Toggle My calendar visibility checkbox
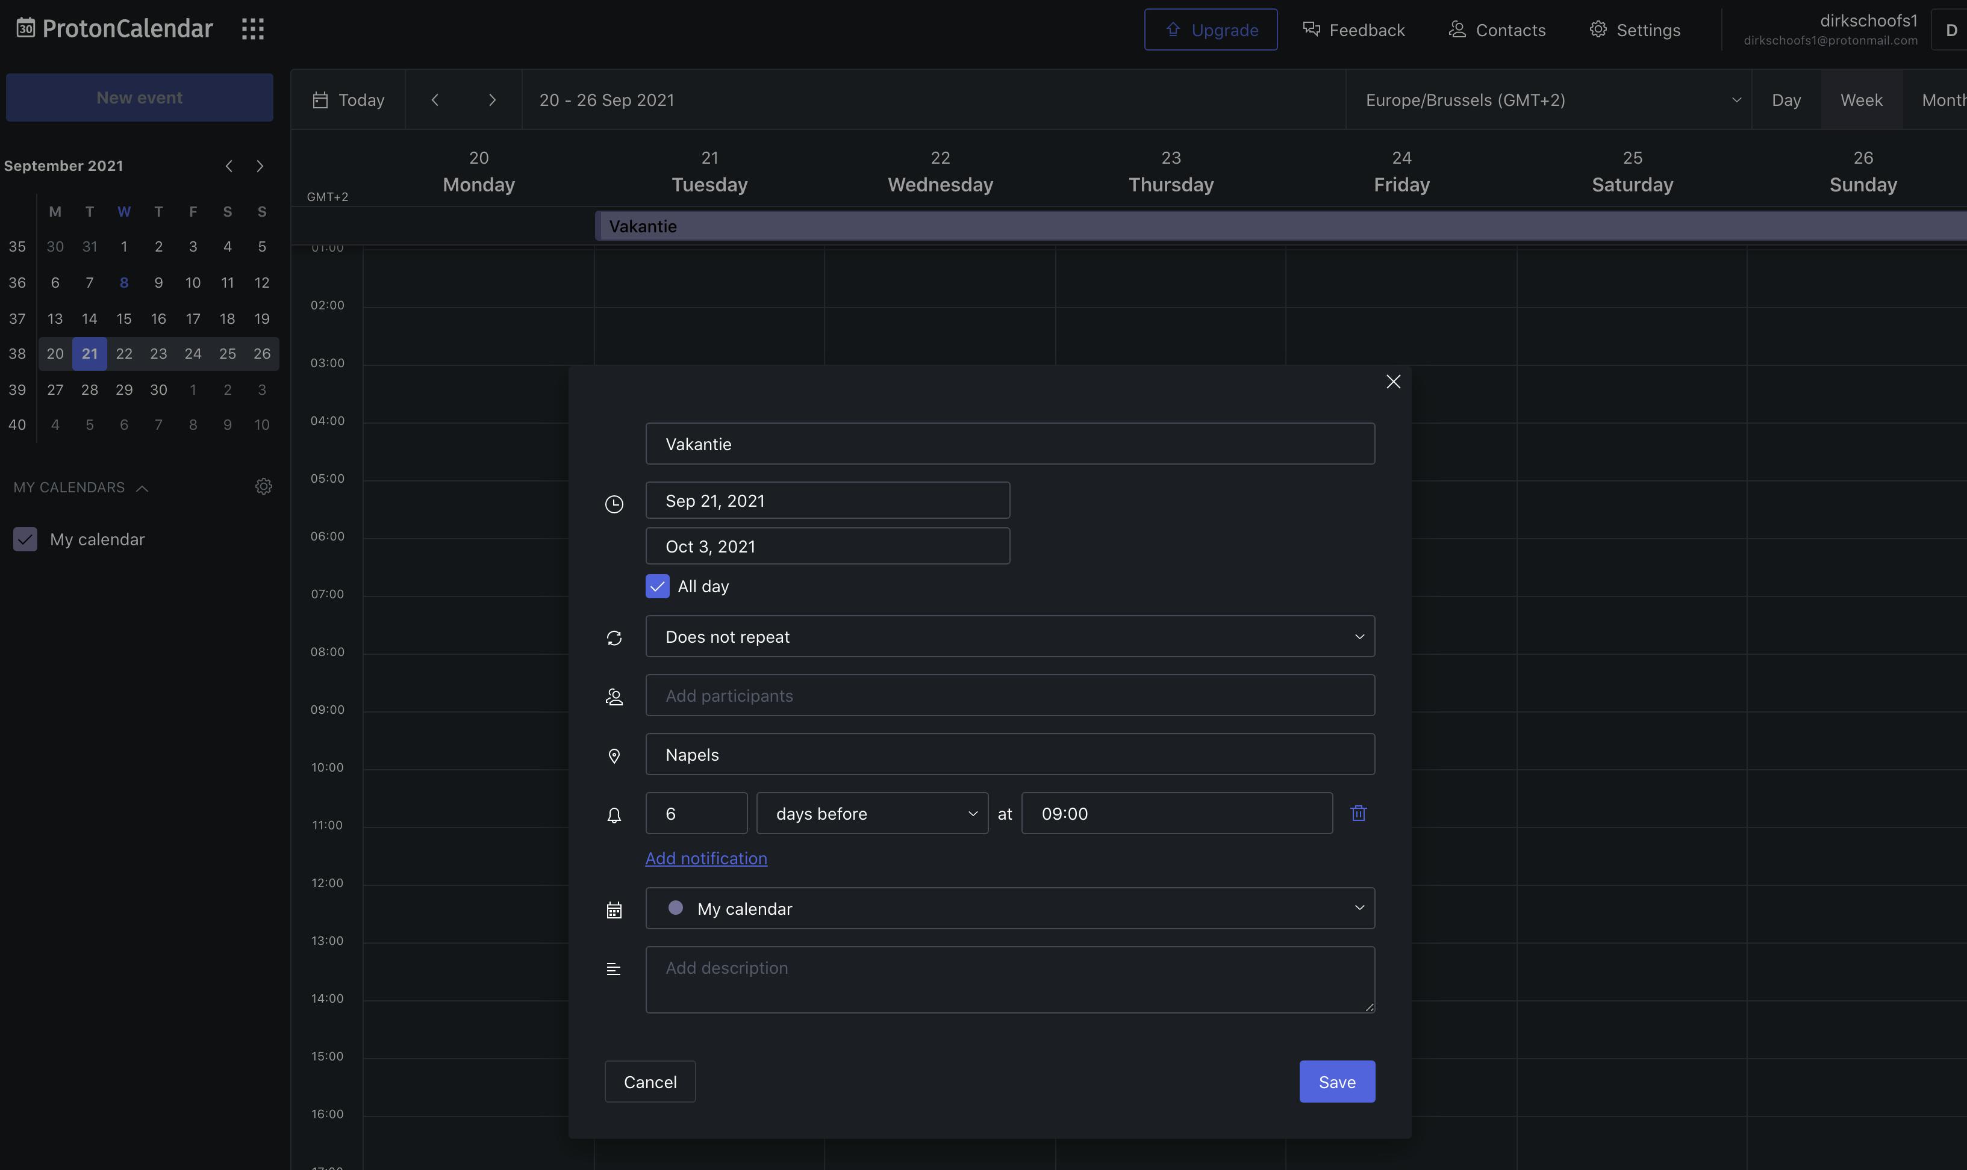Image resolution: width=1967 pixels, height=1170 pixels. tap(25, 539)
